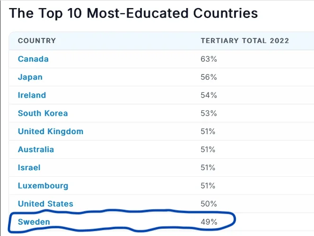Select United States' 50% cell
This screenshot has width=314, height=236.
pyautogui.click(x=209, y=204)
